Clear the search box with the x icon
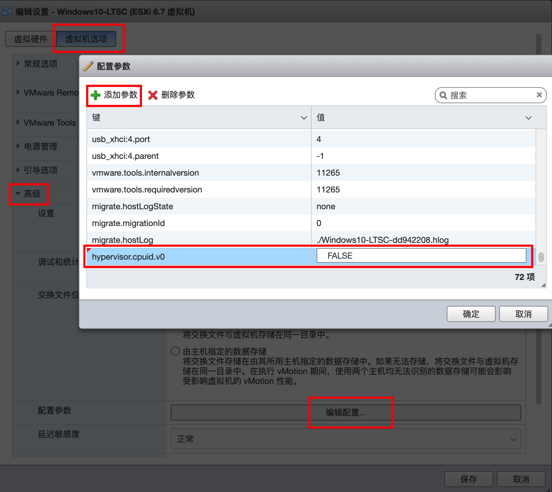This screenshot has height=492, width=552. pyautogui.click(x=539, y=95)
